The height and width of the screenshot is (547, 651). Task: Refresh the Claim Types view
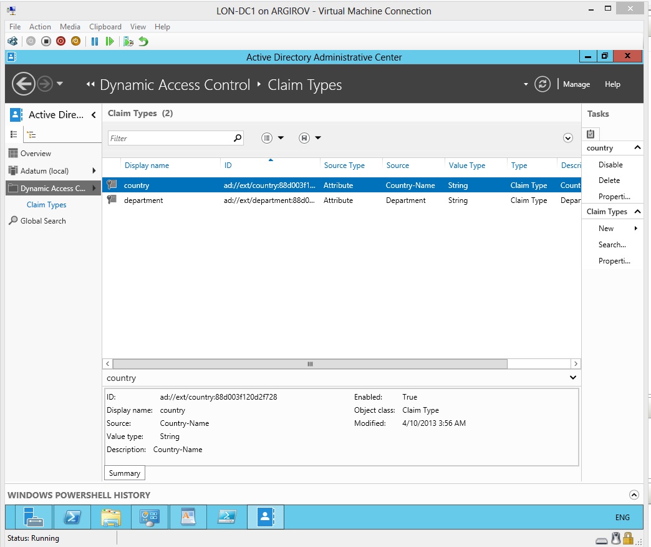tap(542, 84)
